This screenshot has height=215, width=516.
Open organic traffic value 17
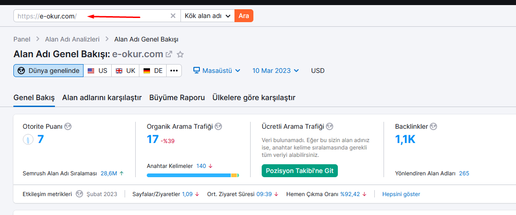pos(153,139)
